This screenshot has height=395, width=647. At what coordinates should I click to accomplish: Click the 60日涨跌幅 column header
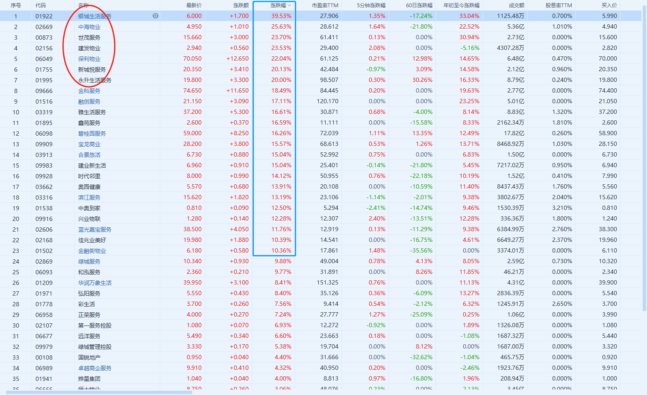click(x=419, y=6)
